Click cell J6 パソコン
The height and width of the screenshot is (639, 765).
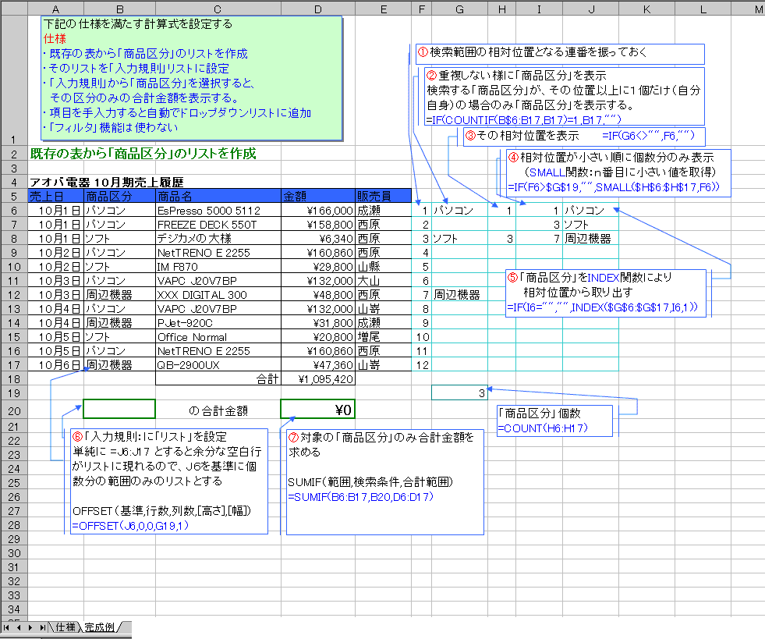[x=591, y=211]
